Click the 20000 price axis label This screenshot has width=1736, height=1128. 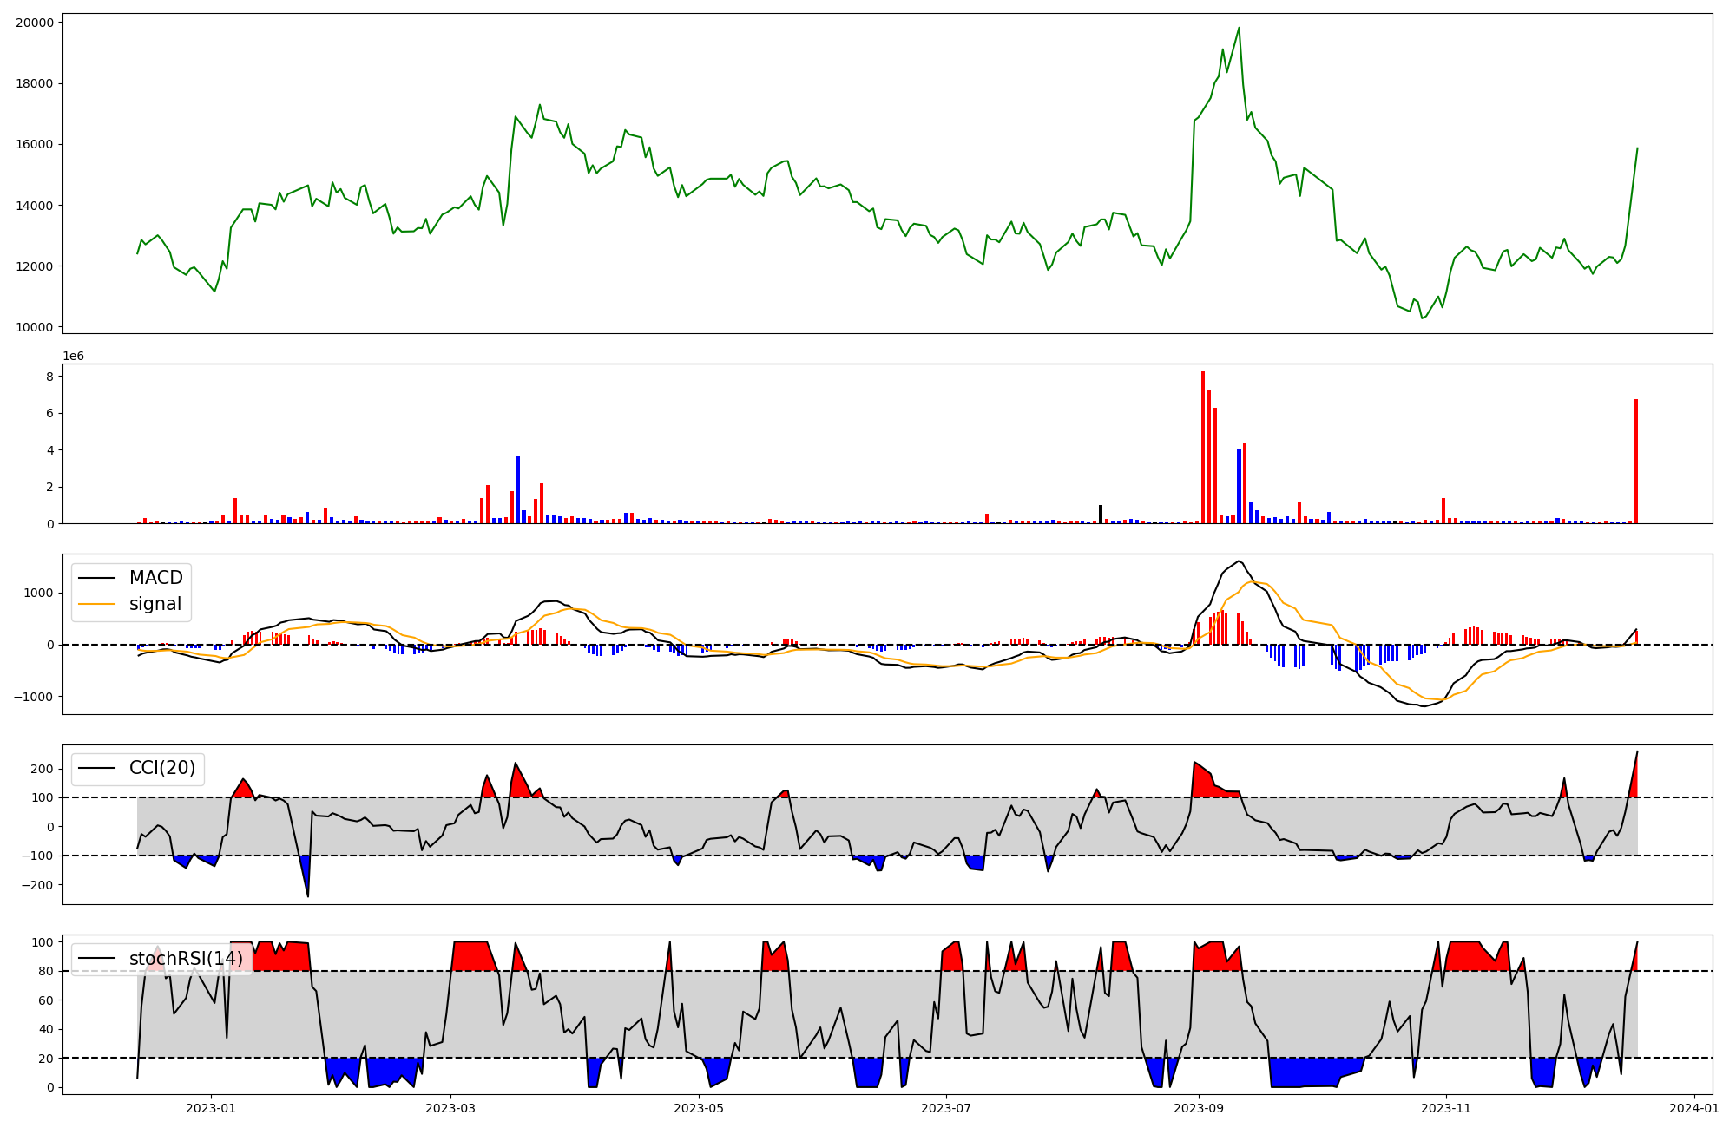click(34, 23)
